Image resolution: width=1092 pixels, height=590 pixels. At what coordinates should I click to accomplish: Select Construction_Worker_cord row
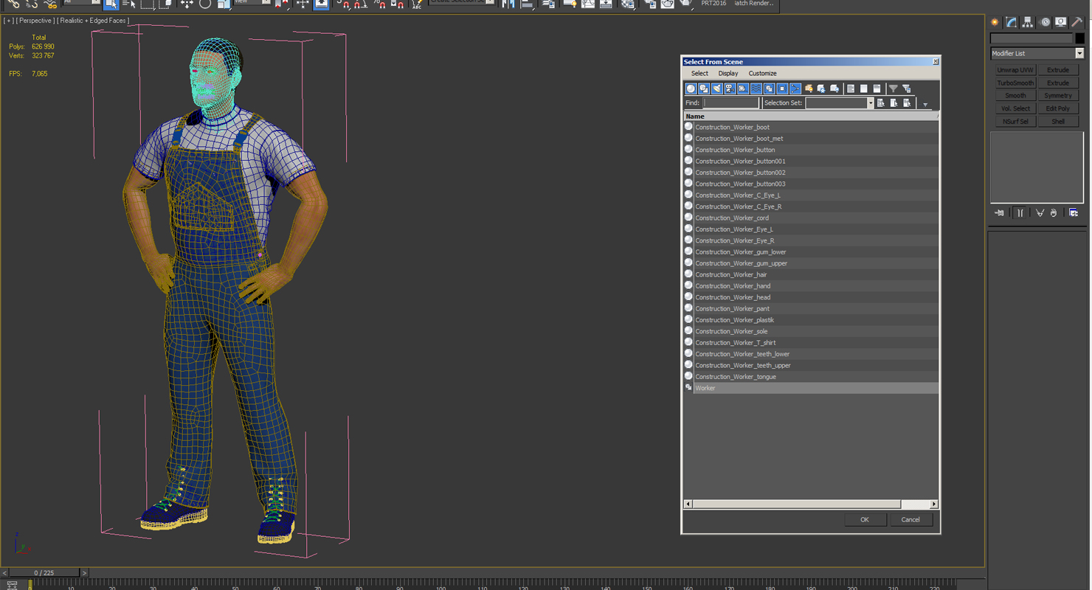(811, 218)
